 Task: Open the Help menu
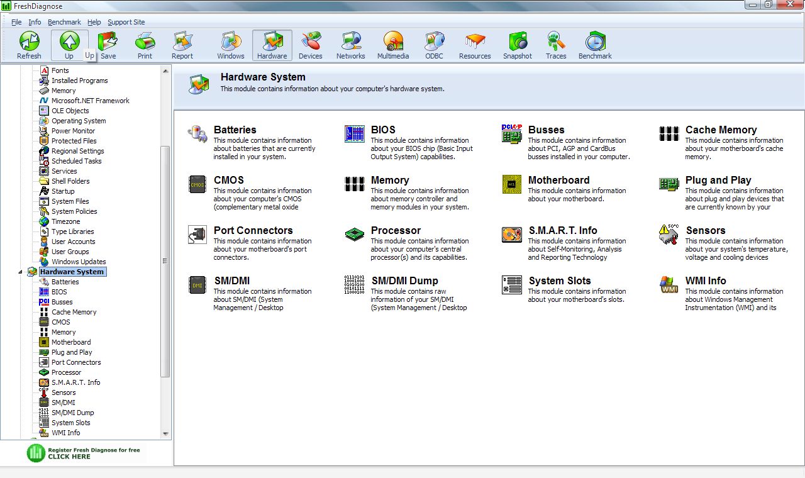click(94, 22)
